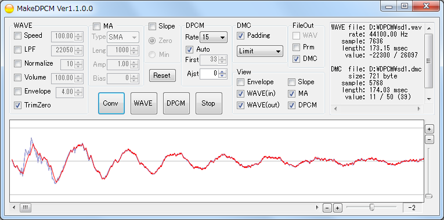Screen dimensions: 444x220
Task: Hide the WAVE(out) view
Action: click(241, 105)
